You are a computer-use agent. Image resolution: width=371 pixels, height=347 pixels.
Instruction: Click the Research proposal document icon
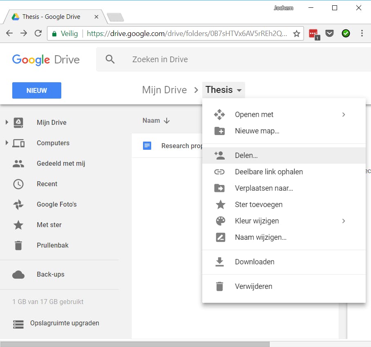point(147,146)
